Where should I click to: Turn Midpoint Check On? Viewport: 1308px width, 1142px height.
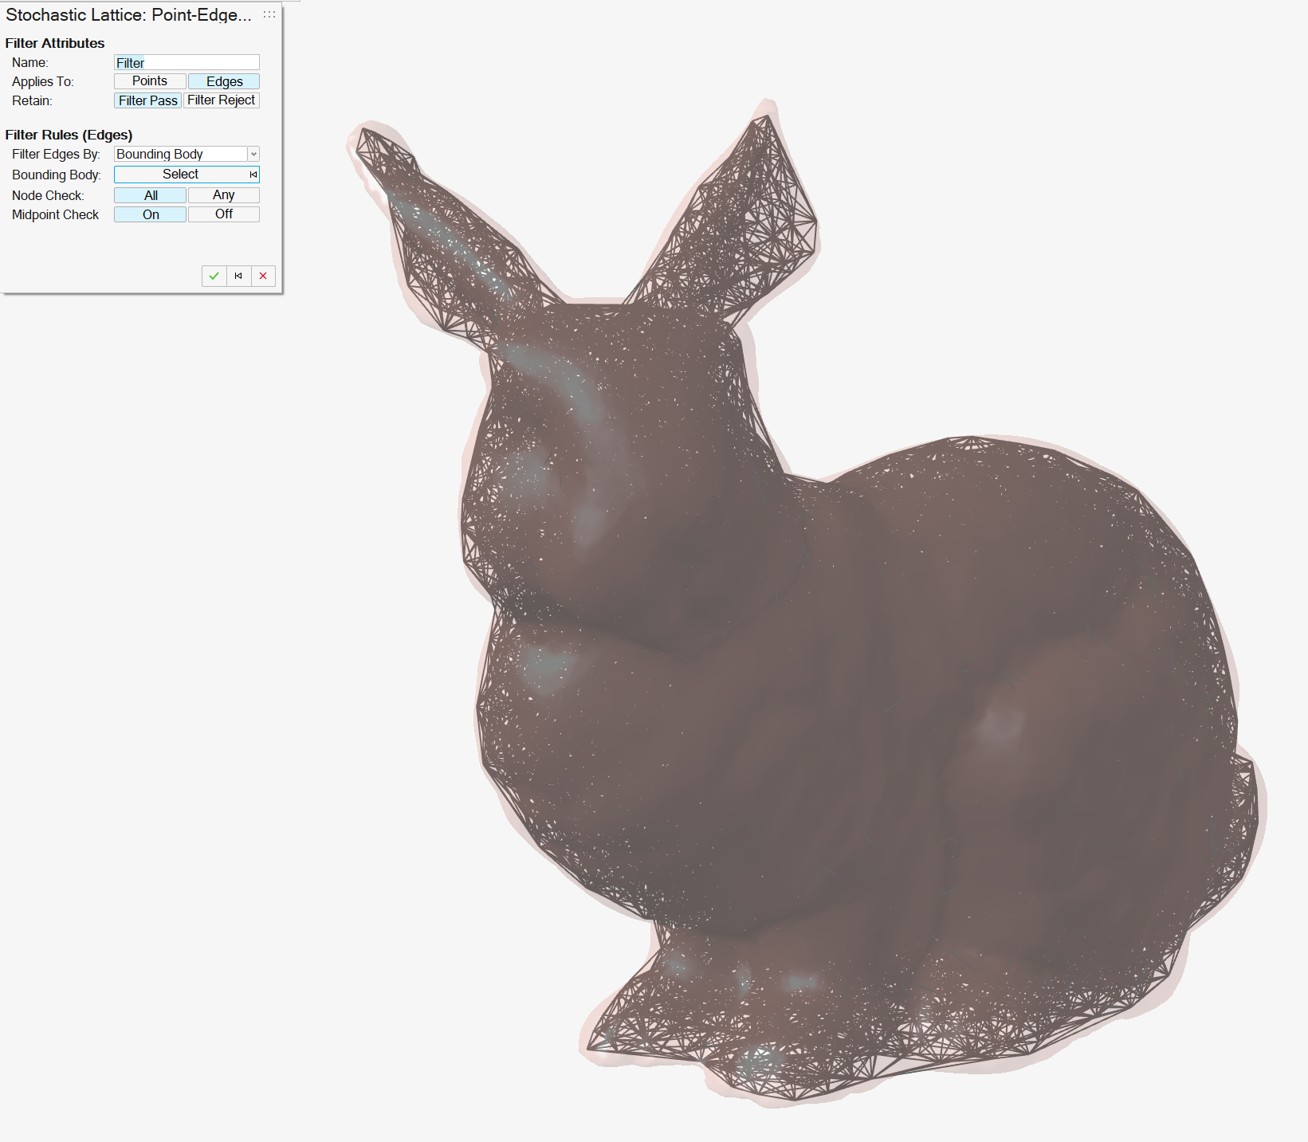click(x=151, y=214)
